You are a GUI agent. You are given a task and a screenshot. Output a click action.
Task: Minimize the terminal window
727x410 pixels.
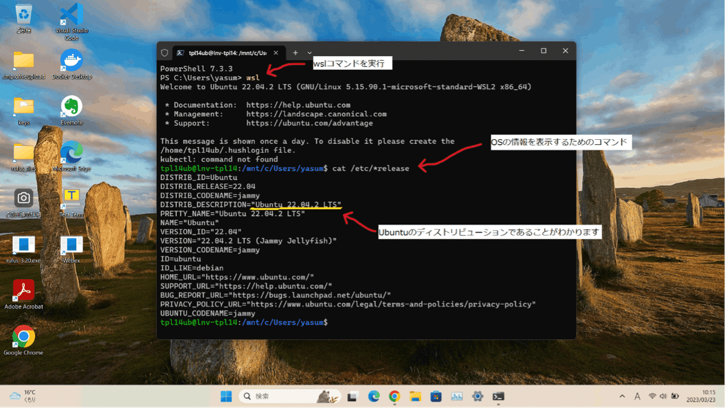522,51
